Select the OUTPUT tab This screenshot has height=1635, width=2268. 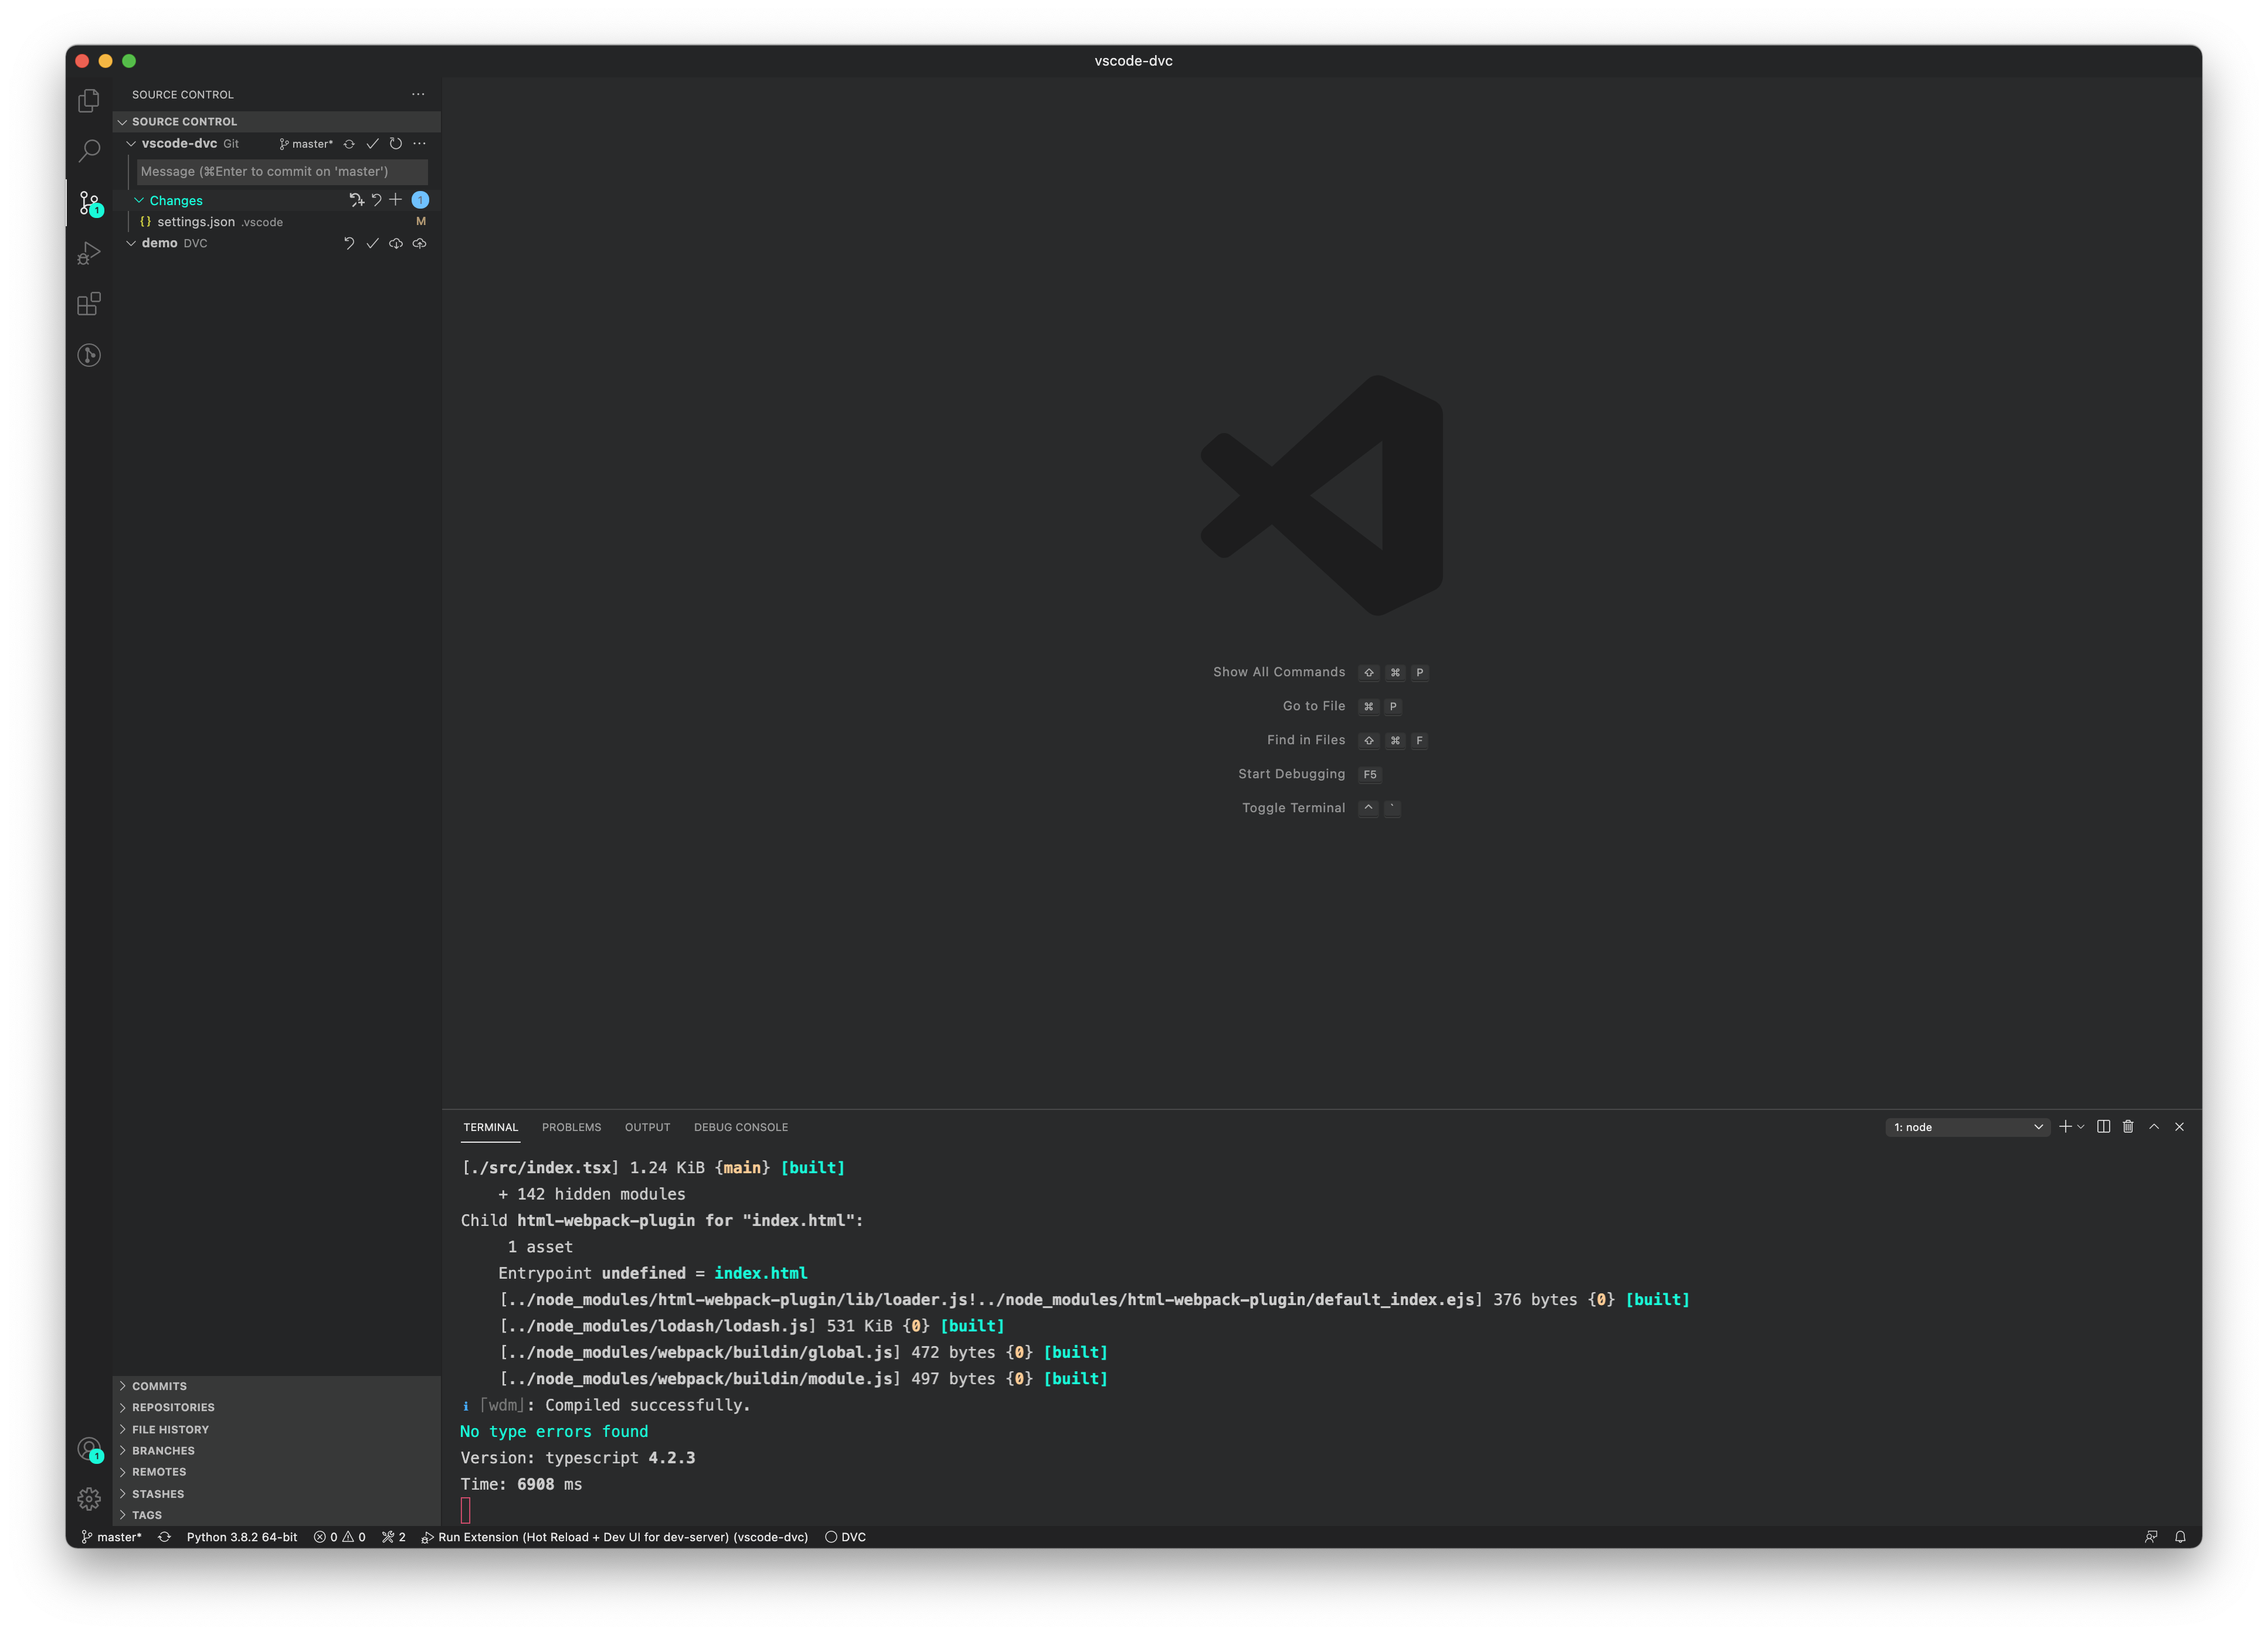tap(647, 1126)
